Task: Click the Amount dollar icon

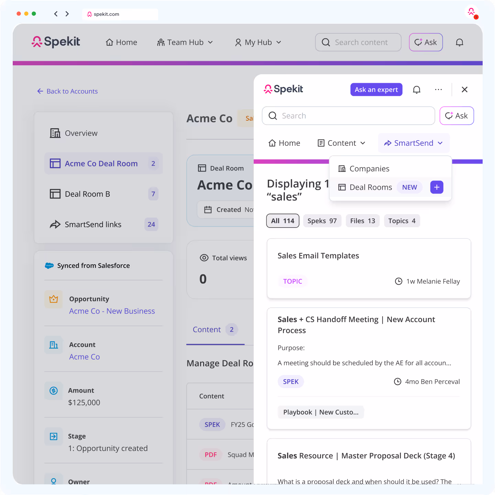Action: point(54,390)
